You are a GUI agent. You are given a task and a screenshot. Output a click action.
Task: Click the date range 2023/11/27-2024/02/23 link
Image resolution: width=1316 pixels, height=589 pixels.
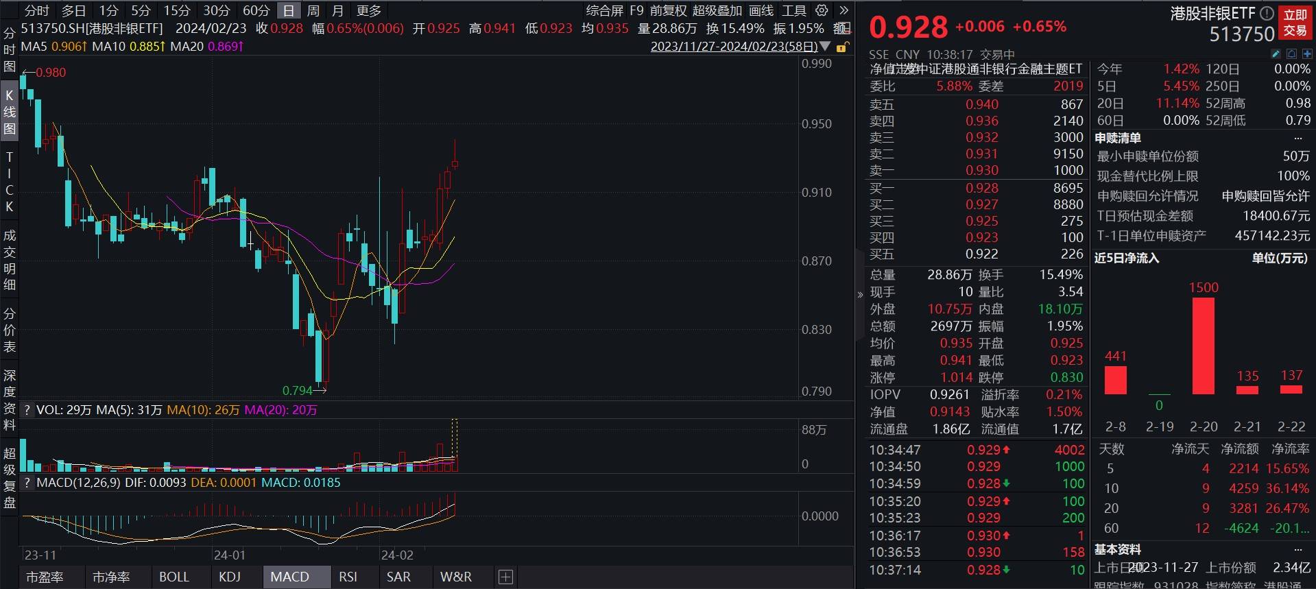tap(734, 47)
